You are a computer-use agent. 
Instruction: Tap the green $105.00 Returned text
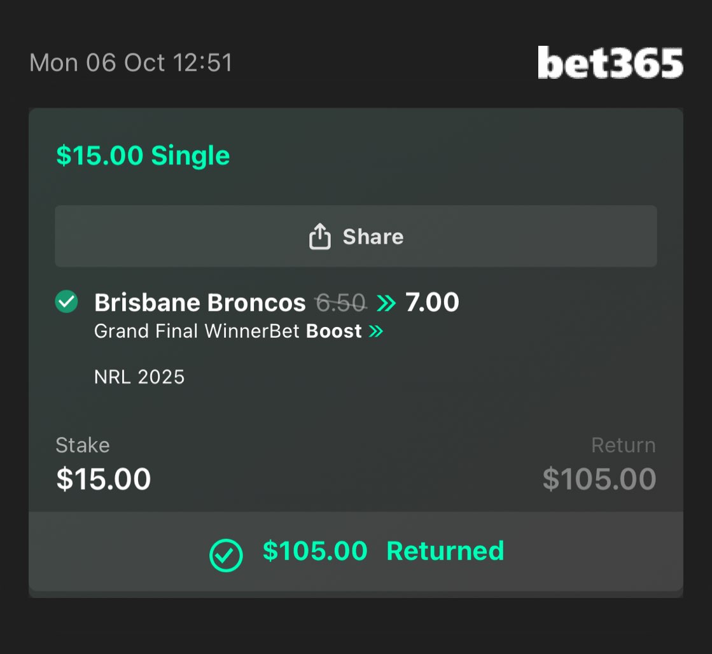point(383,551)
